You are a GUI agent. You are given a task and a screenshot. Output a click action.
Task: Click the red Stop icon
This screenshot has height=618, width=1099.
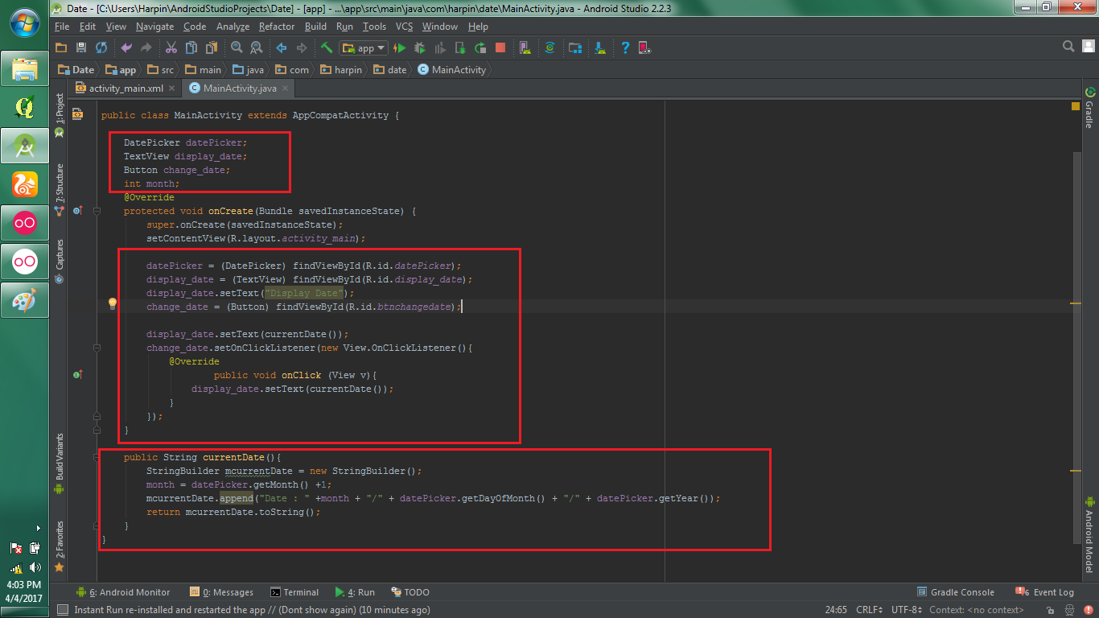500,48
